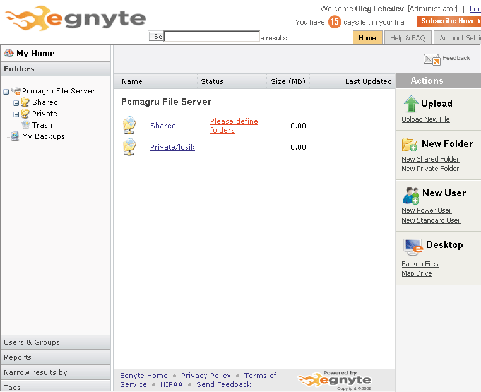Click the My Backups icon in tree
This screenshot has width=481, height=392.
[15, 136]
